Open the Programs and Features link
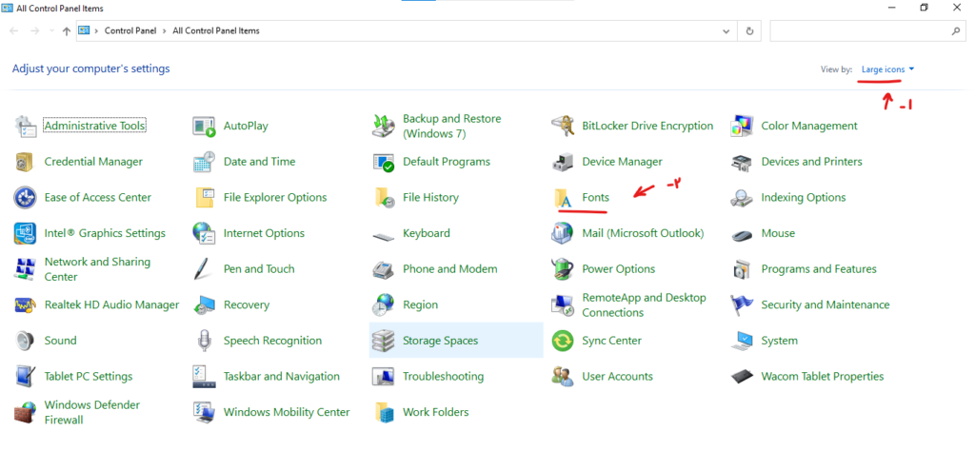 tap(819, 269)
